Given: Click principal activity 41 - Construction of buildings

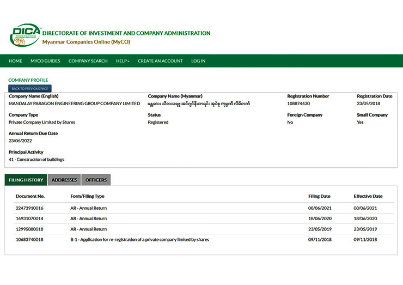Looking at the screenshot, I should pos(36,160).
